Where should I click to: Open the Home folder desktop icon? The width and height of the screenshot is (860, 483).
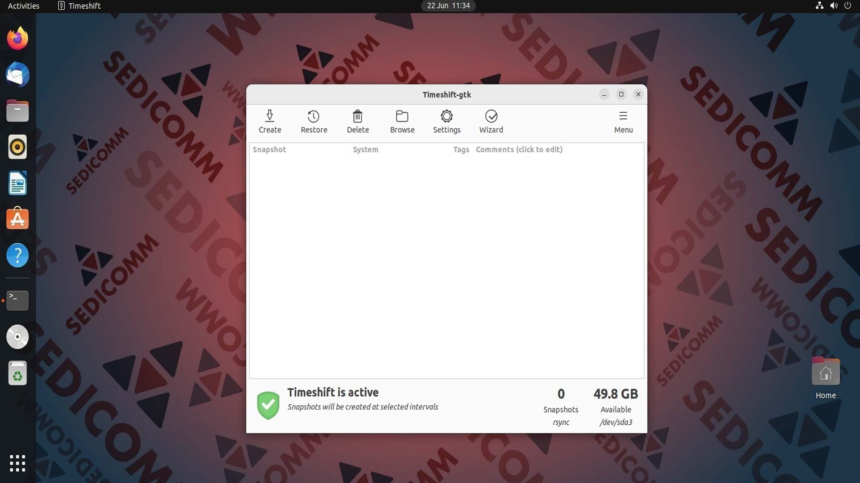[x=826, y=378]
